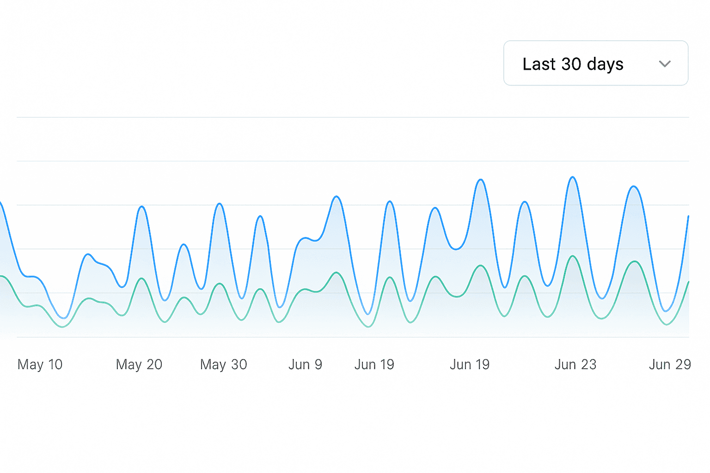Expand the date range selector
Image resolution: width=710 pixels, height=473 pixels.
click(x=595, y=63)
